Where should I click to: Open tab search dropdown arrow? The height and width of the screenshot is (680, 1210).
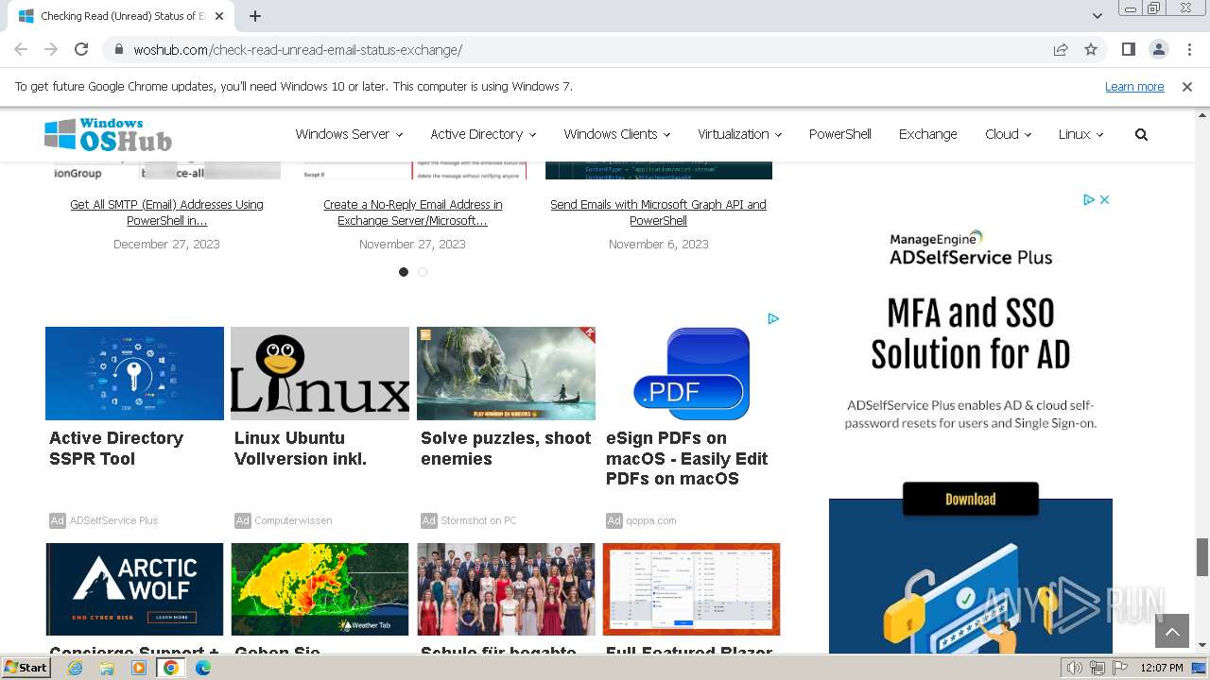1097,16
